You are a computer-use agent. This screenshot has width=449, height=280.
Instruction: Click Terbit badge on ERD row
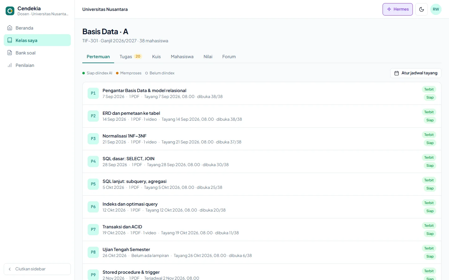429,112
